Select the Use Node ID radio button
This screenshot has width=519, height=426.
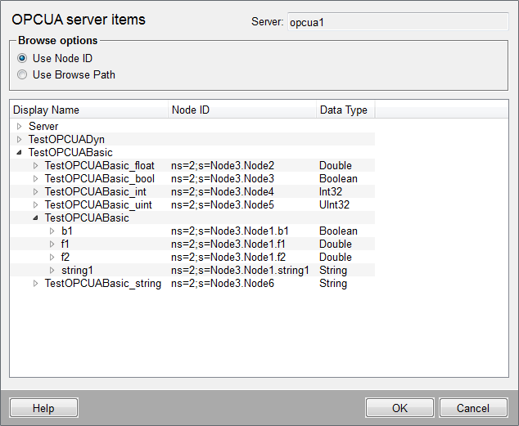(x=22, y=58)
